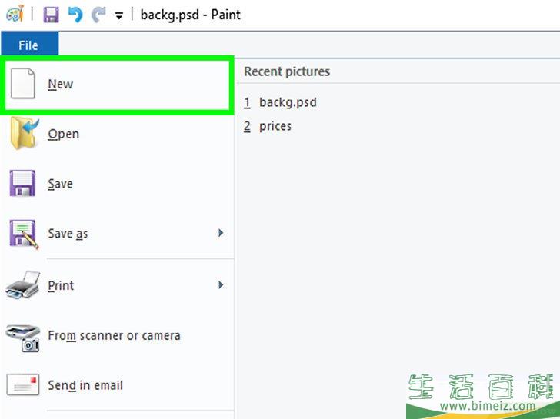Open the File tab
Viewport: 560px width, 419px height.
(30, 44)
